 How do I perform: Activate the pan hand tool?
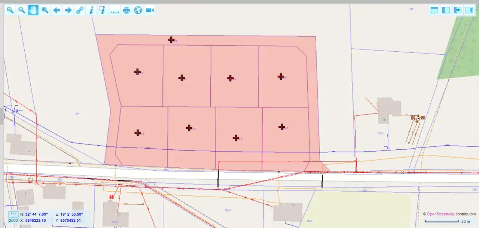[33, 10]
